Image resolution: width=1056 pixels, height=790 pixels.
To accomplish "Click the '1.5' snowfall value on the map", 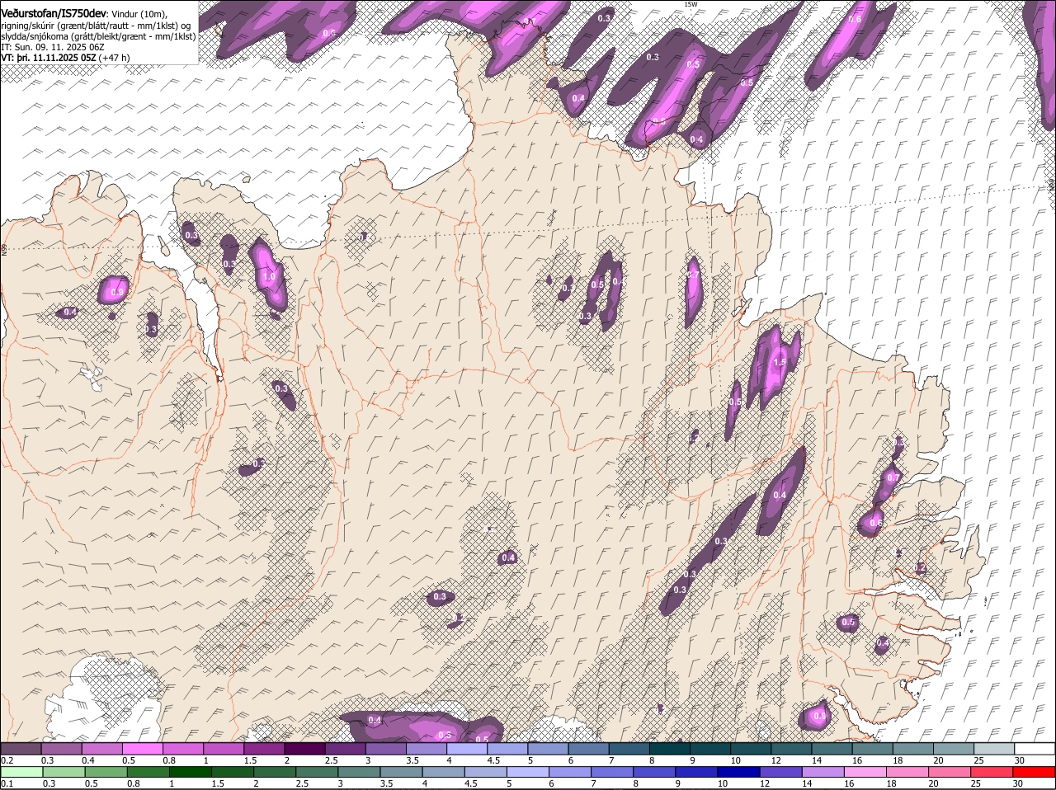I will pos(779,363).
